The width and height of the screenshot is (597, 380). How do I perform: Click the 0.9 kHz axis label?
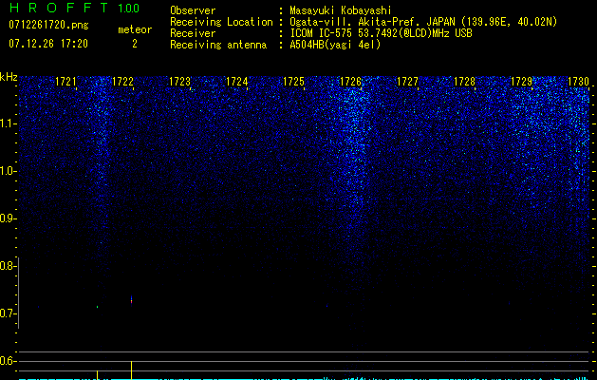click(x=8, y=218)
